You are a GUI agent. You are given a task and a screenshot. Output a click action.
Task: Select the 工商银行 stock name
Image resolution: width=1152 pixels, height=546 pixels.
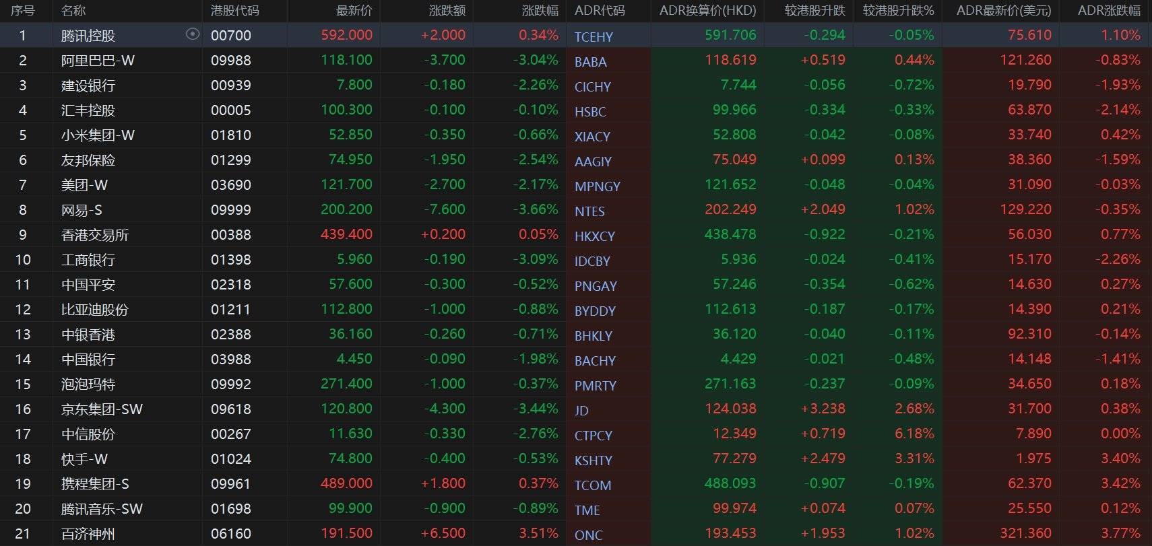pyautogui.click(x=88, y=260)
